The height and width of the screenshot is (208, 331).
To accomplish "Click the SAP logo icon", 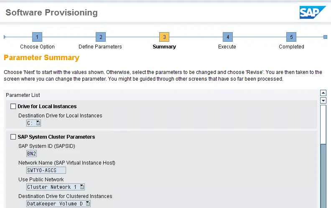I will (x=313, y=12).
